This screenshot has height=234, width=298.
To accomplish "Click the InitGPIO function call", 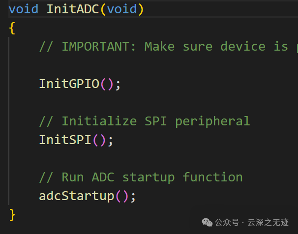I will click(x=69, y=84).
